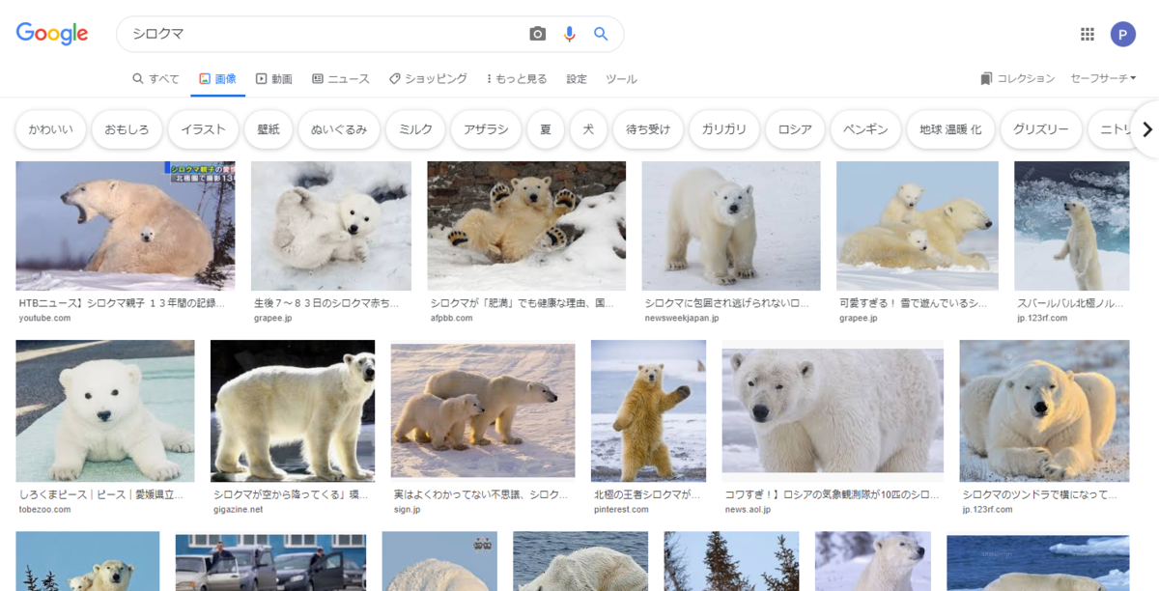Open 設定 settings menu
The height and width of the screenshot is (591, 1159).
click(577, 78)
